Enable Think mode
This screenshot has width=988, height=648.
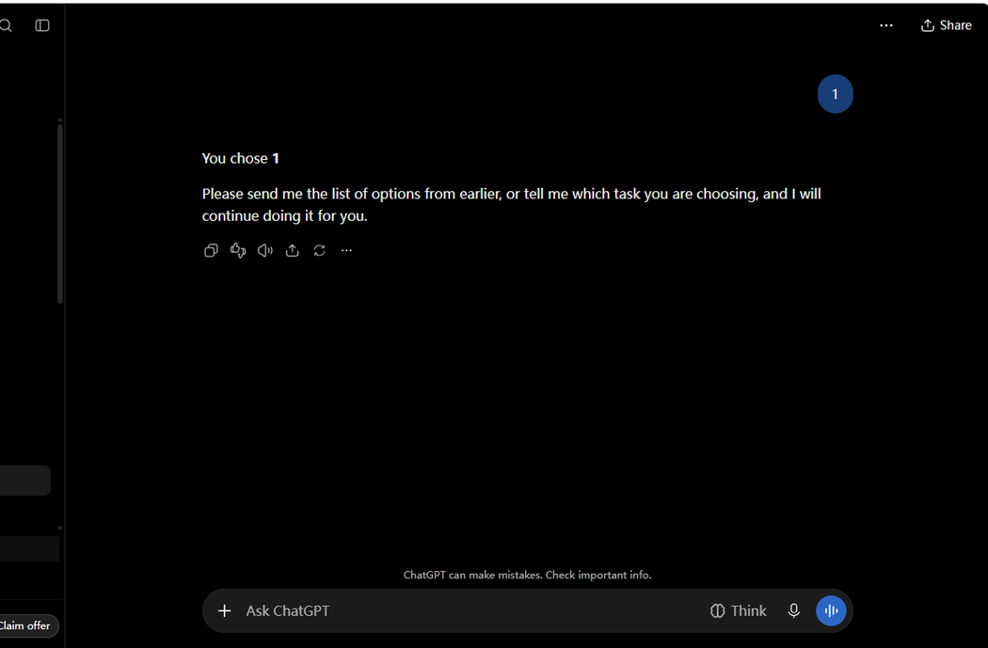[738, 610]
